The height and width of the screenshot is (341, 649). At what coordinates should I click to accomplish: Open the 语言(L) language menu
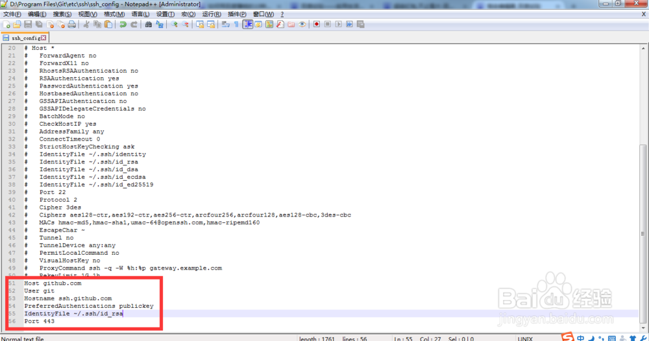[x=140, y=14]
